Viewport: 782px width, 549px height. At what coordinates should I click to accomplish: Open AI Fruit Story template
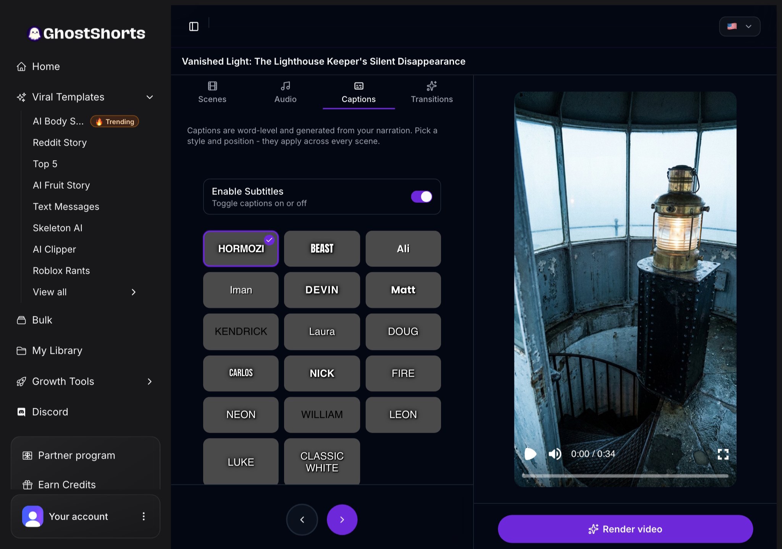[61, 185]
